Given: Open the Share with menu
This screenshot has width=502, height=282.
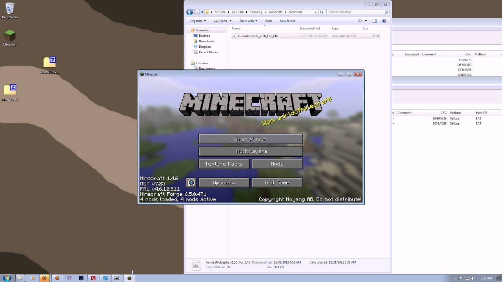Looking at the screenshot, I should 248,21.
